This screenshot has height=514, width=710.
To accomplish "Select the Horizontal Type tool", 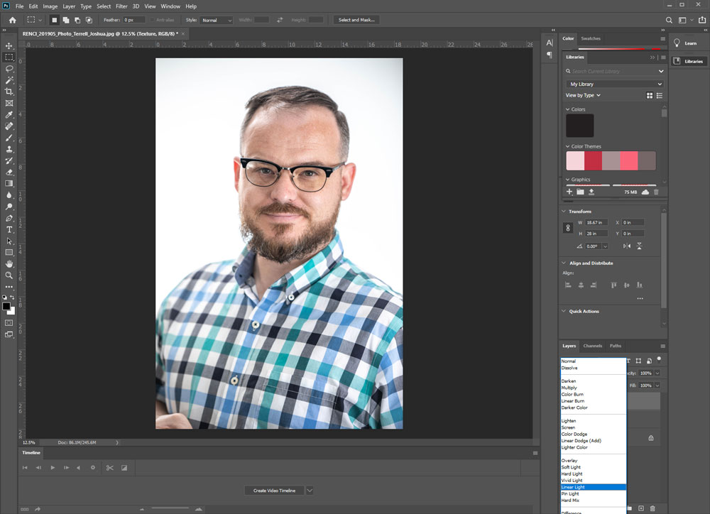I will [x=9, y=229].
